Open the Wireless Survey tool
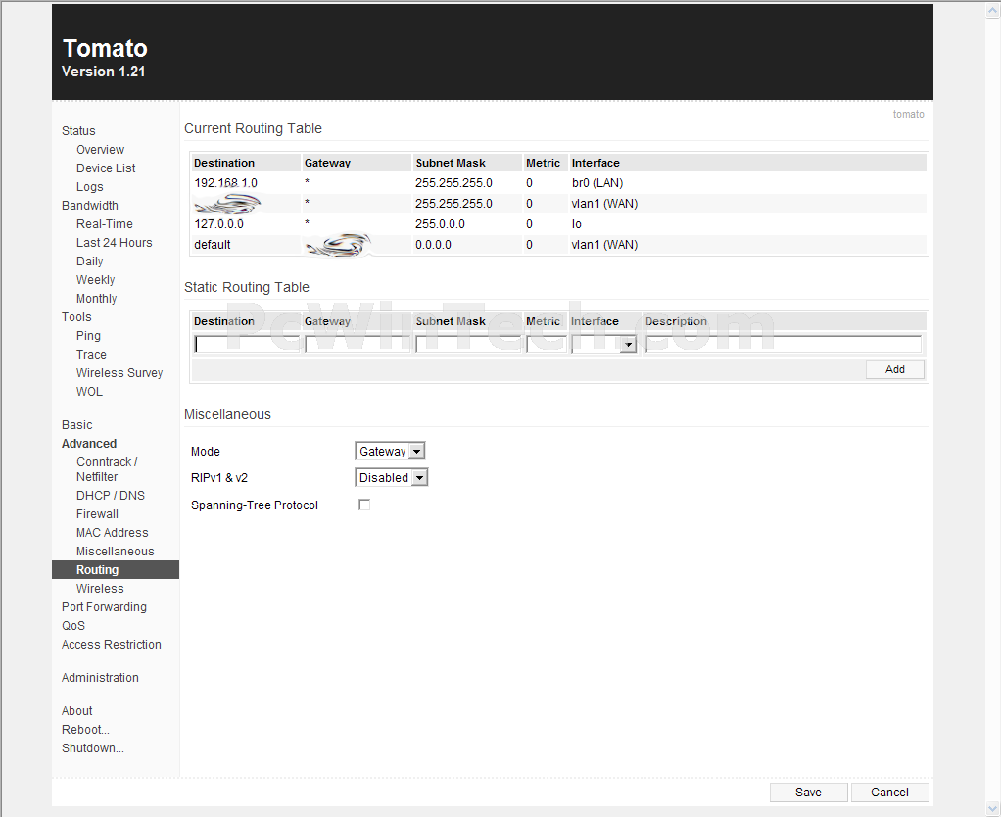This screenshot has width=1001, height=817. click(x=119, y=373)
